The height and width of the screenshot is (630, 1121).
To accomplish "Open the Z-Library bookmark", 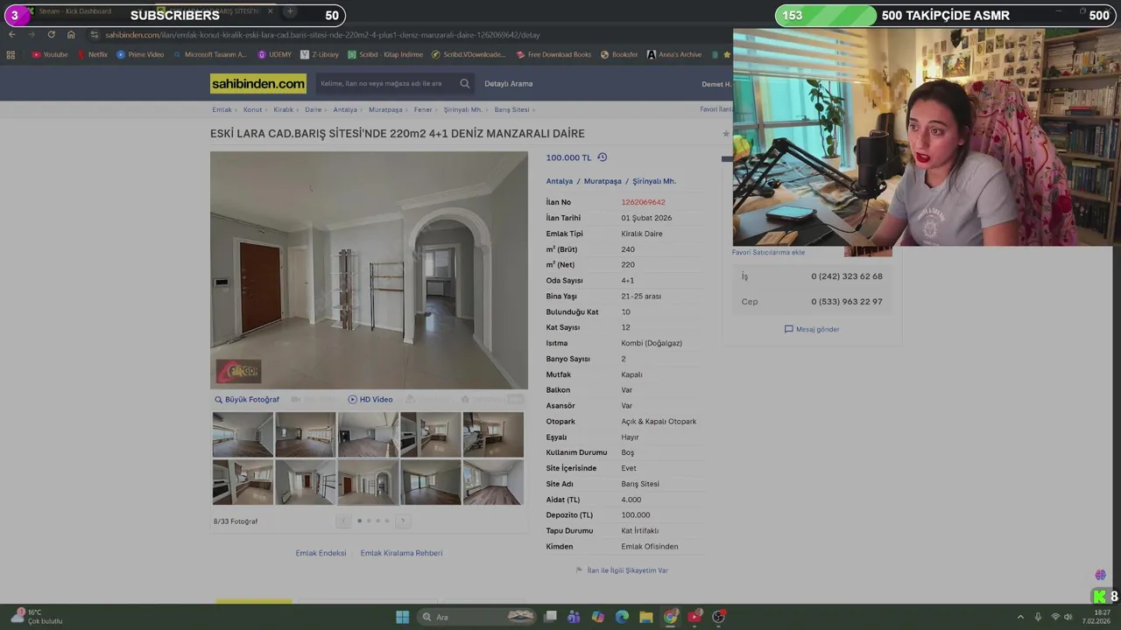I will click(320, 54).
